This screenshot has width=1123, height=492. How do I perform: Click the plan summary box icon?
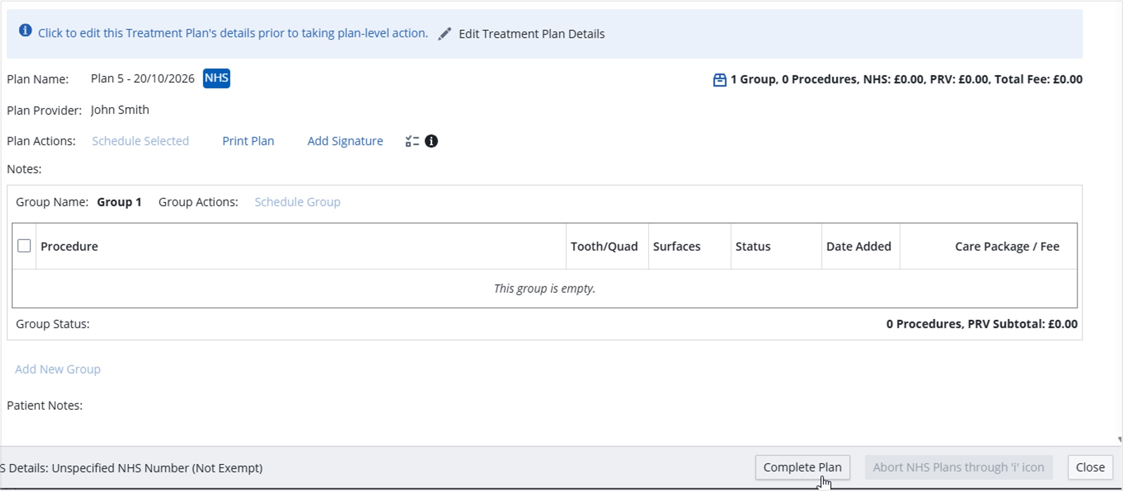pyautogui.click(x=719, y=80)
